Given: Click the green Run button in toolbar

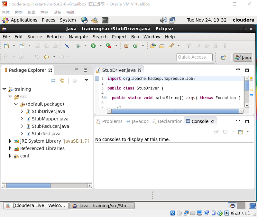Looking at the screenshot, I should tap(93, 46).
